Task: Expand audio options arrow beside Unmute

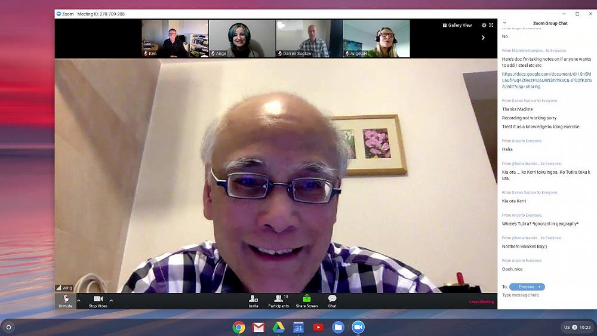Action: pos(79,300)
